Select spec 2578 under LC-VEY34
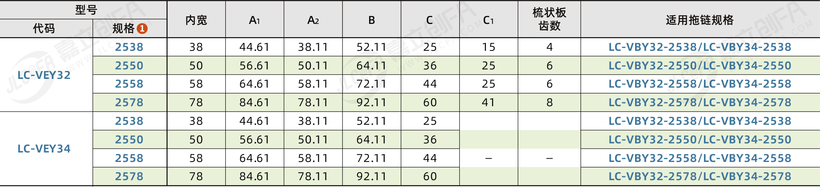 pos(129,176)
